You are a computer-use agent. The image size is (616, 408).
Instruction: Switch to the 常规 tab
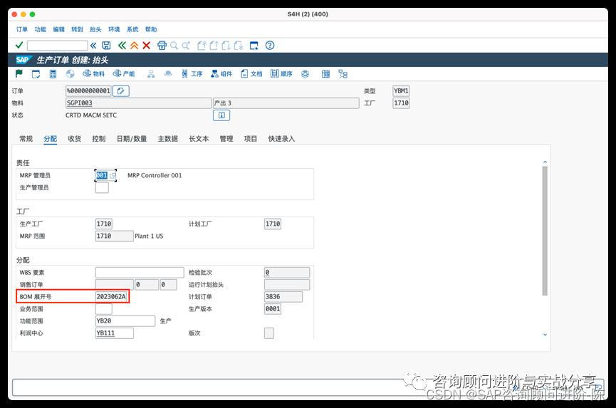(x=26, y=139)
